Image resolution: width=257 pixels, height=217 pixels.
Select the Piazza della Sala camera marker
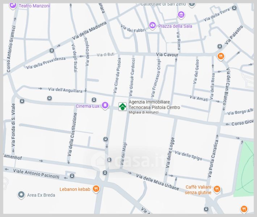[153, 25]
